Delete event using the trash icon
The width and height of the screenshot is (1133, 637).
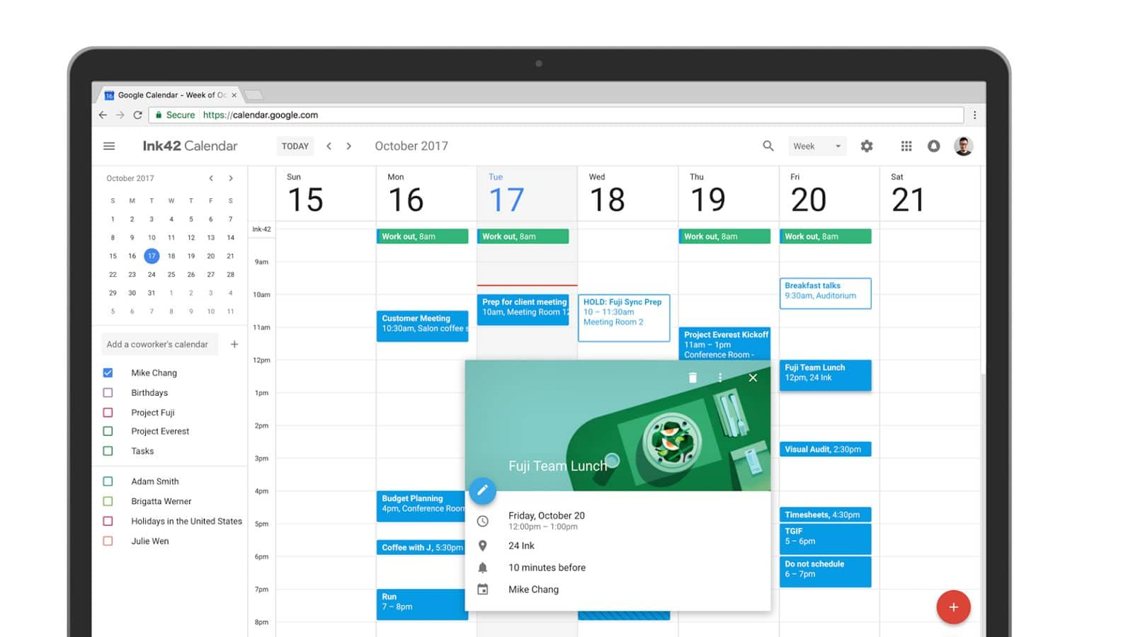coord(693,378)
